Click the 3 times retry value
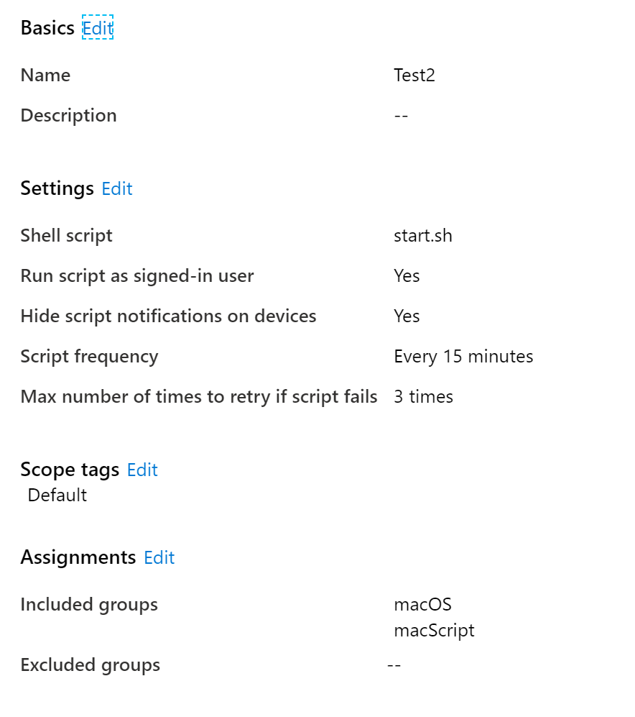 [x=423, y=397]
